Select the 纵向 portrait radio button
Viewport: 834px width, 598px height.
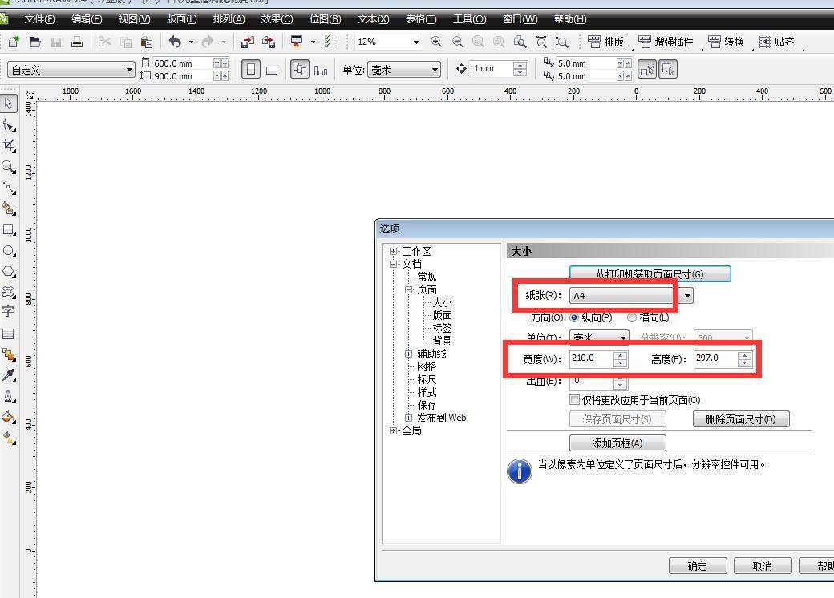pos(574,317)
